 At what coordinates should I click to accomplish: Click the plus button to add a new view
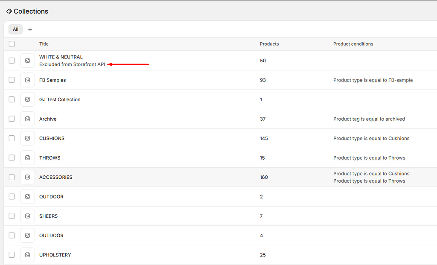(30, 29)
